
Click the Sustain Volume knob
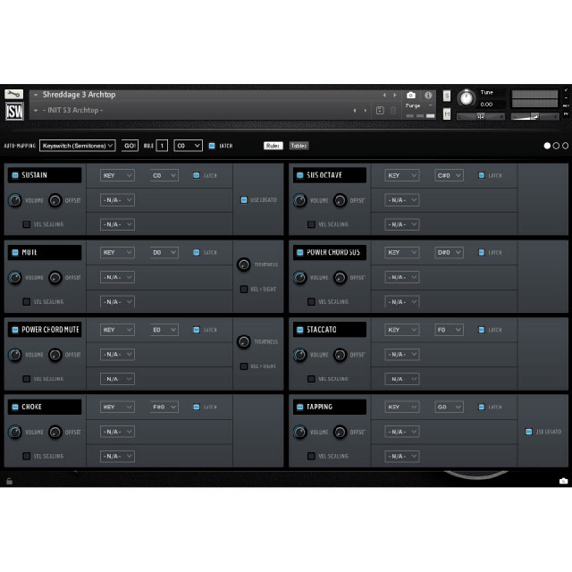pos(15,200)
